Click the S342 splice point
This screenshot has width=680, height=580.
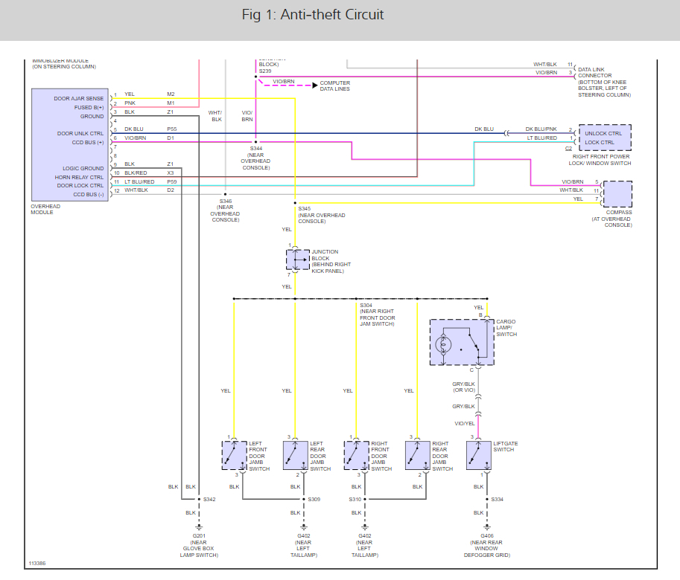coord(199,499)
